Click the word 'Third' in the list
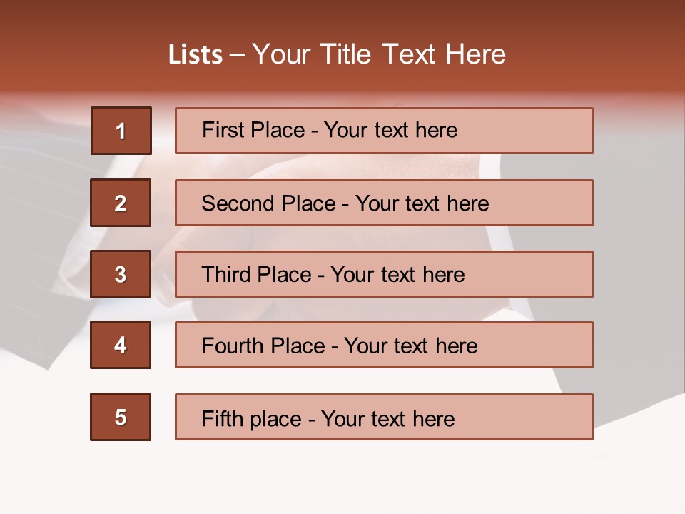This screenshot has width=685, height=514. tap(227, 275)
